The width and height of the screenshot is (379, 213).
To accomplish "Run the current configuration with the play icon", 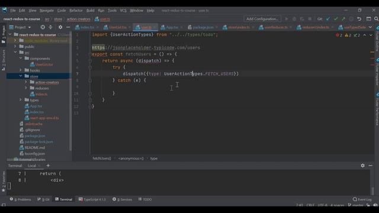I will click(x=287, y=19).
